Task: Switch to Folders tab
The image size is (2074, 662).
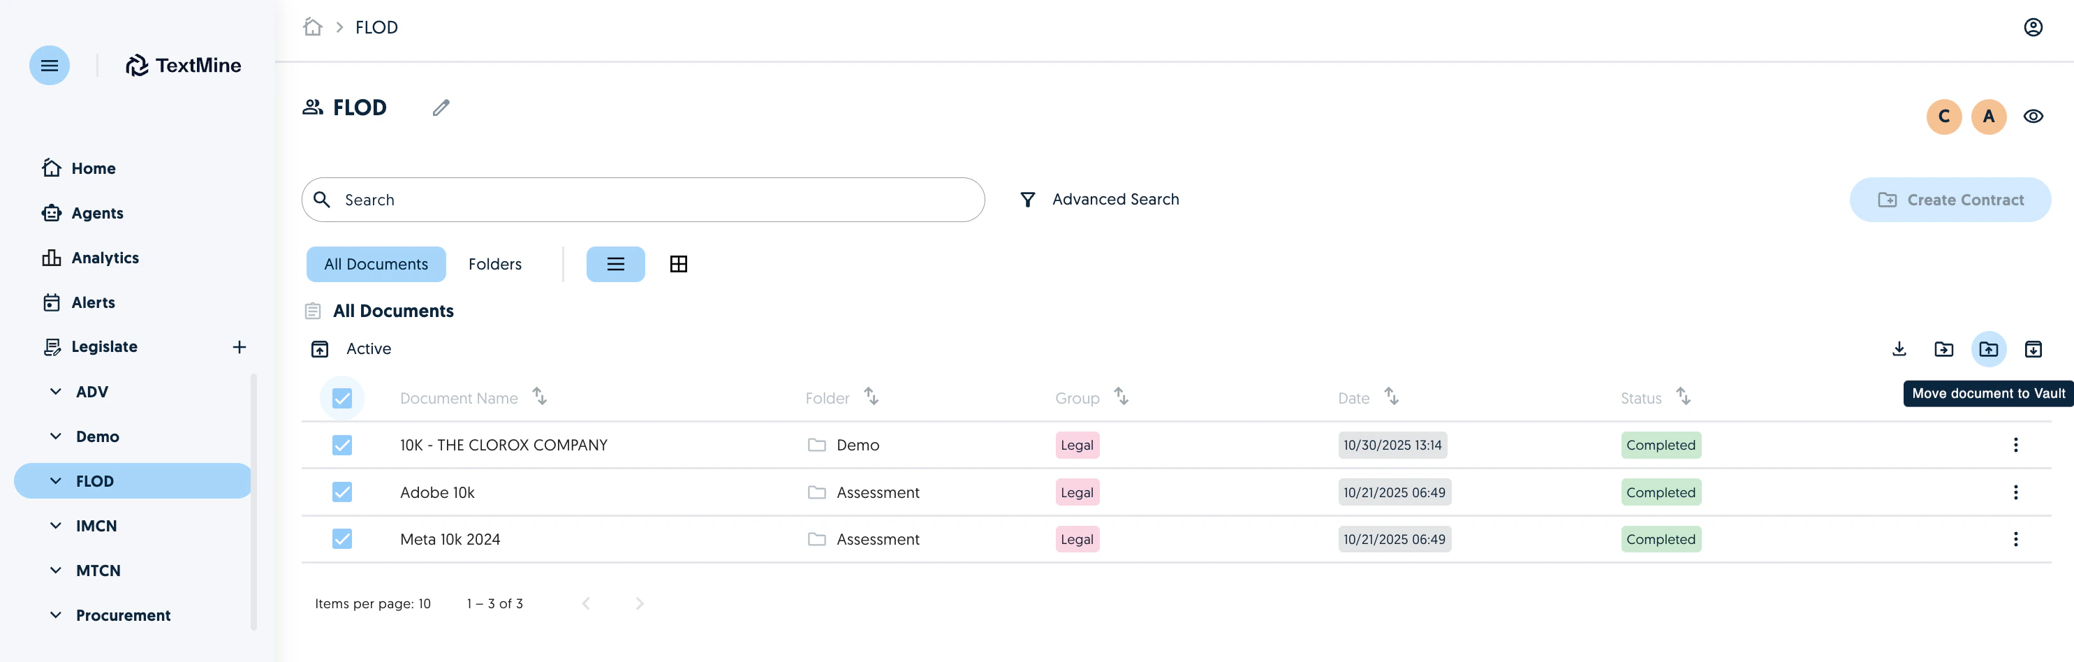Action: tap(495, 264)
